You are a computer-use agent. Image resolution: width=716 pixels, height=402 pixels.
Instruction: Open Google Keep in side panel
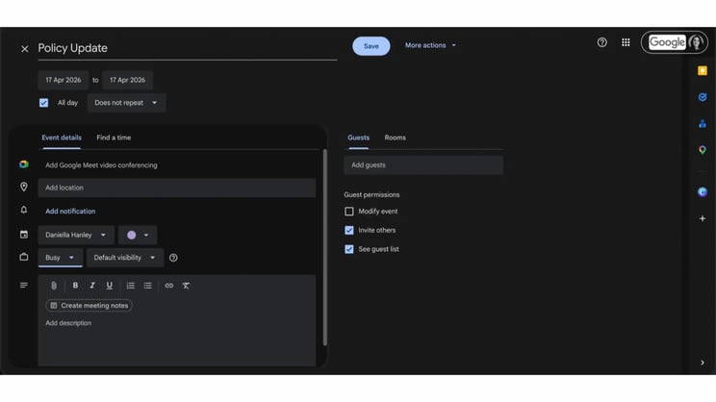[x=703, y=70]
